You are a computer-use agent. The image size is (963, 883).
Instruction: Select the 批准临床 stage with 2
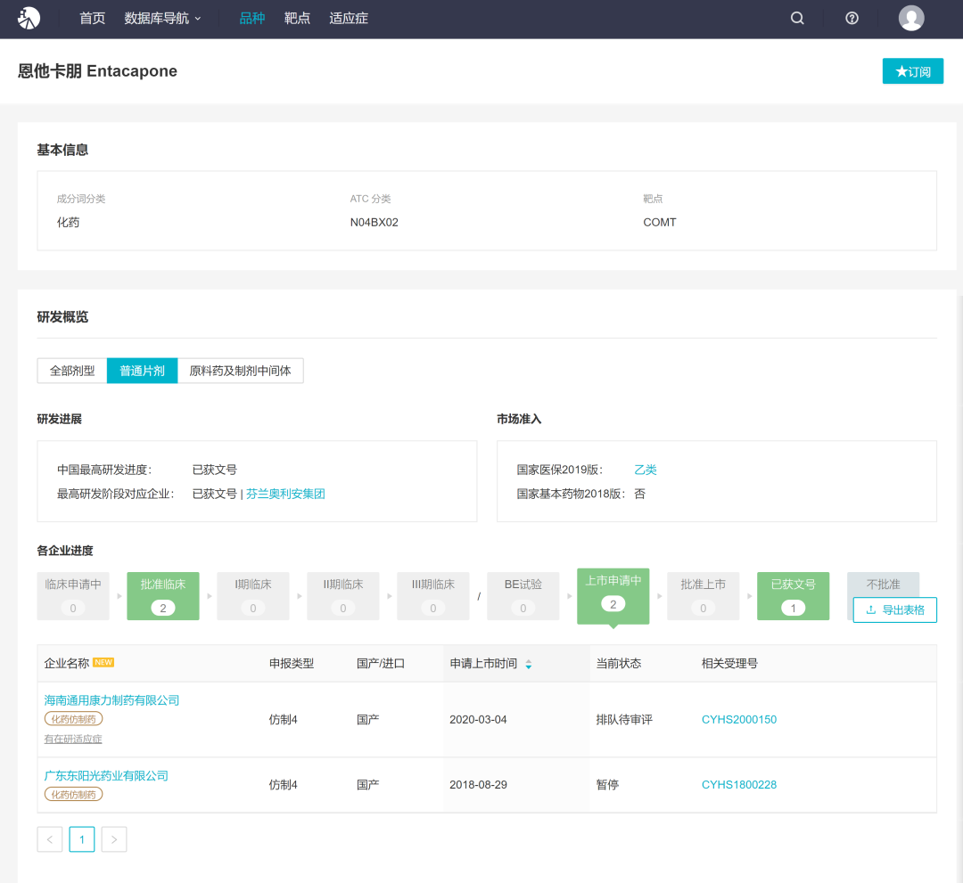[163, 596]
